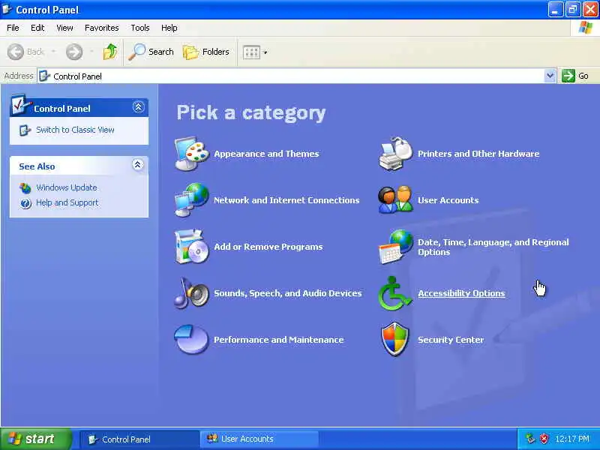
Task: Click the Windows Update globe icon in See Also
Action: 25,188
